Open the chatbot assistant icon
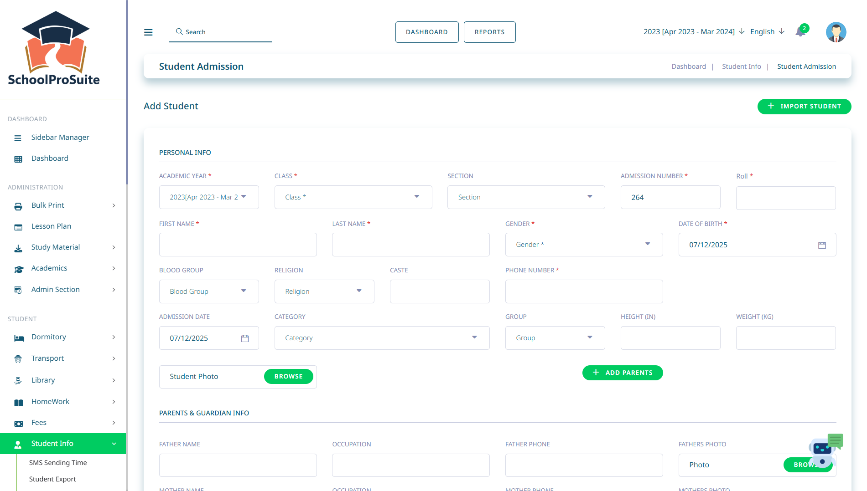This screenshot has height=491, width=867. click(821, 450)
